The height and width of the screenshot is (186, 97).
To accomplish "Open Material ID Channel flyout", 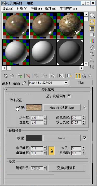I will click(x=61, y=76).
